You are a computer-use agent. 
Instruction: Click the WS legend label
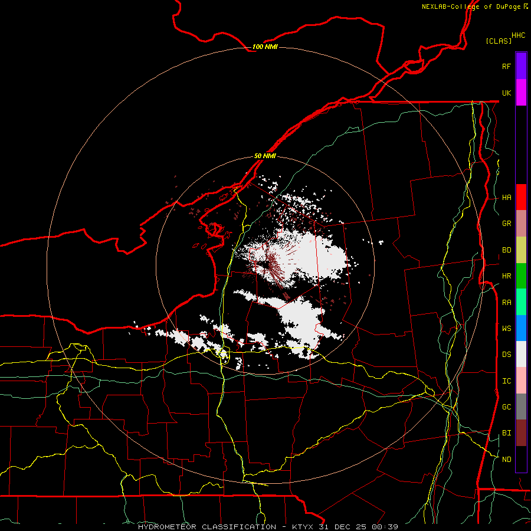point(506,329)
